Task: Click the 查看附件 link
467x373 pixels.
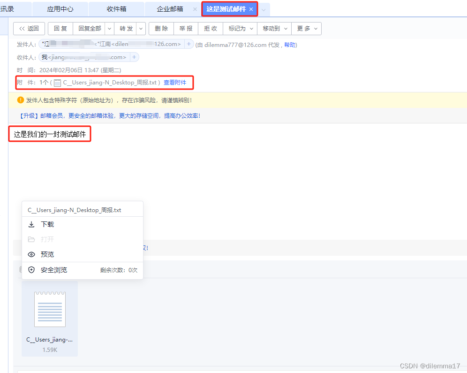Action: pos(176,83)
